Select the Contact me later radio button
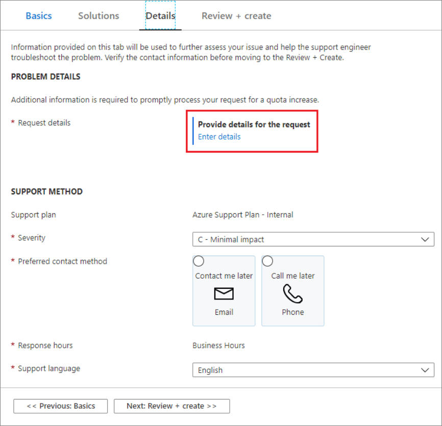Image resolution: width=442 pixels, height=426 pixels. click(x=199, y=261)
